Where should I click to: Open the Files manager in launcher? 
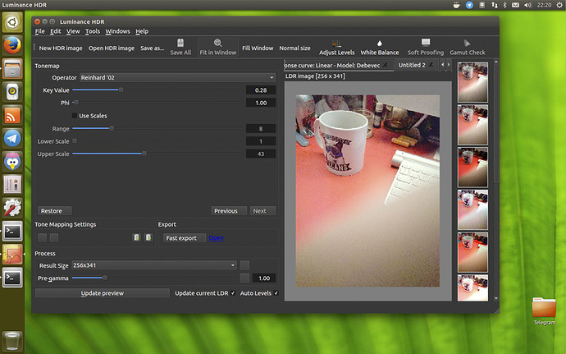click(12, 69)
